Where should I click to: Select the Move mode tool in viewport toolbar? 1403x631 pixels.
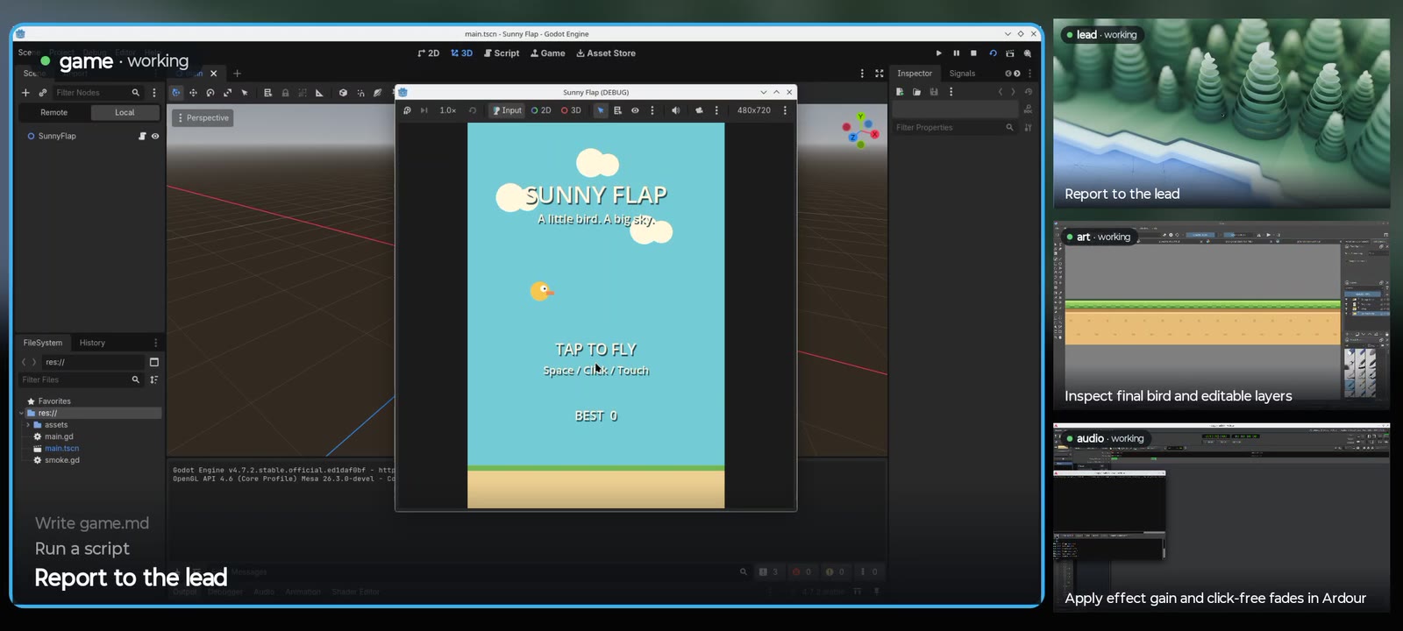[x=193, y=92]
